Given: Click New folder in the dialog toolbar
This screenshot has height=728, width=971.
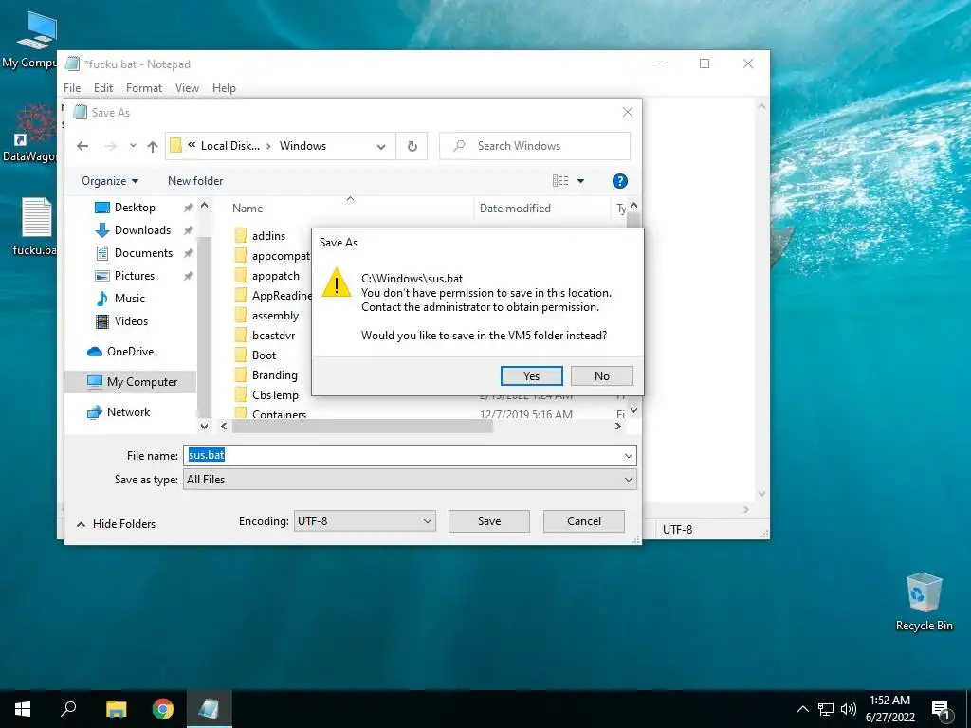Looking at the screenshot, I should point(195,181).
